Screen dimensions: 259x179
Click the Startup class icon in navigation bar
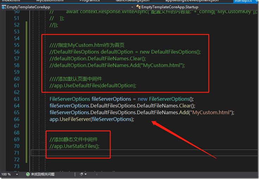(x=138, y=7)
